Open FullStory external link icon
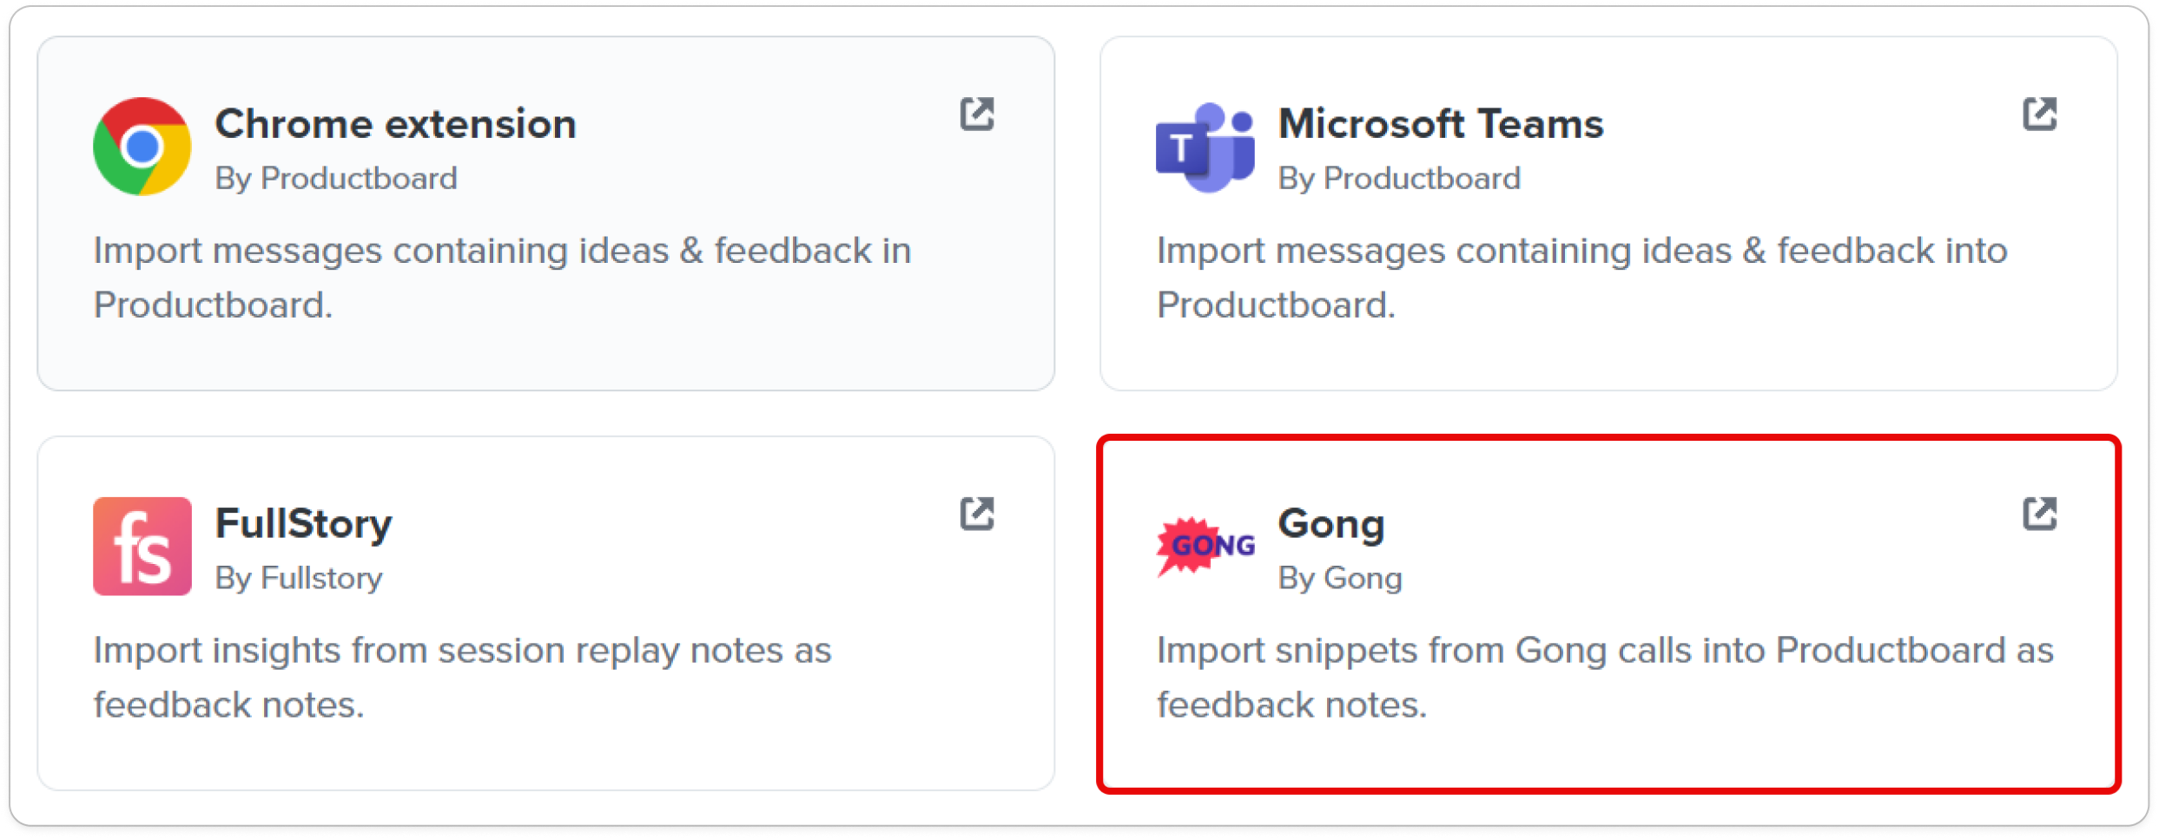 977,514
